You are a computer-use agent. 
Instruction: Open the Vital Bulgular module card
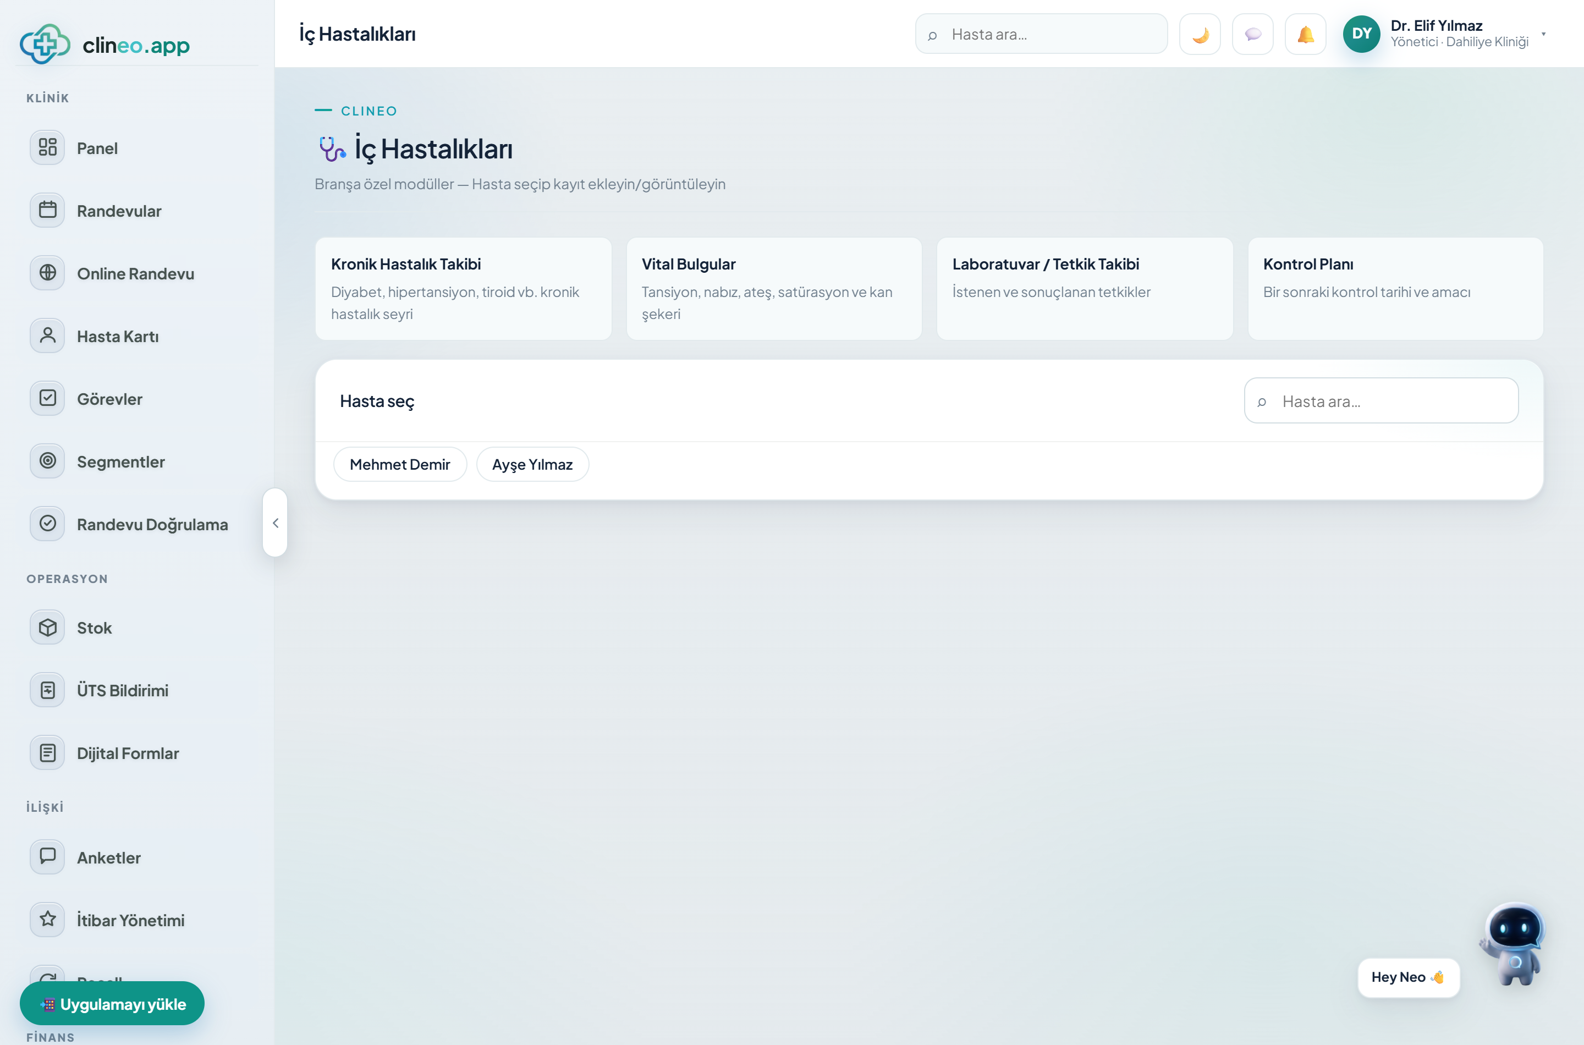tap(774, 289)
